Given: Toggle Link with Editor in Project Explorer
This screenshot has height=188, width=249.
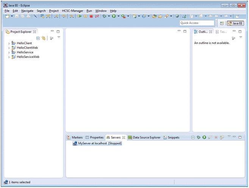Looking at the screenshot, I should 44,38.
